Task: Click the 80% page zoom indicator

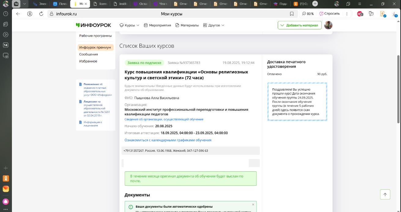Action: tap(308, 14)
